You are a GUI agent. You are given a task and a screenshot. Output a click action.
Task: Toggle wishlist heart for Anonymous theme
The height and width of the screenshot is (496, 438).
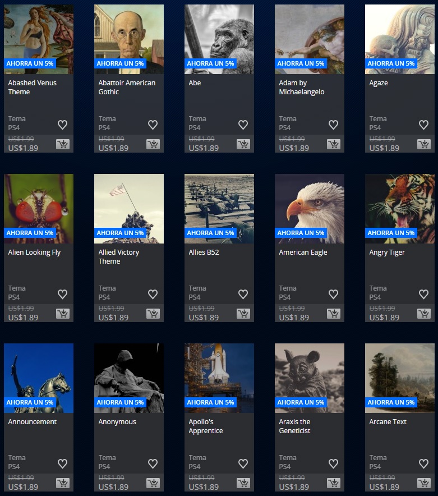[153, 463]
